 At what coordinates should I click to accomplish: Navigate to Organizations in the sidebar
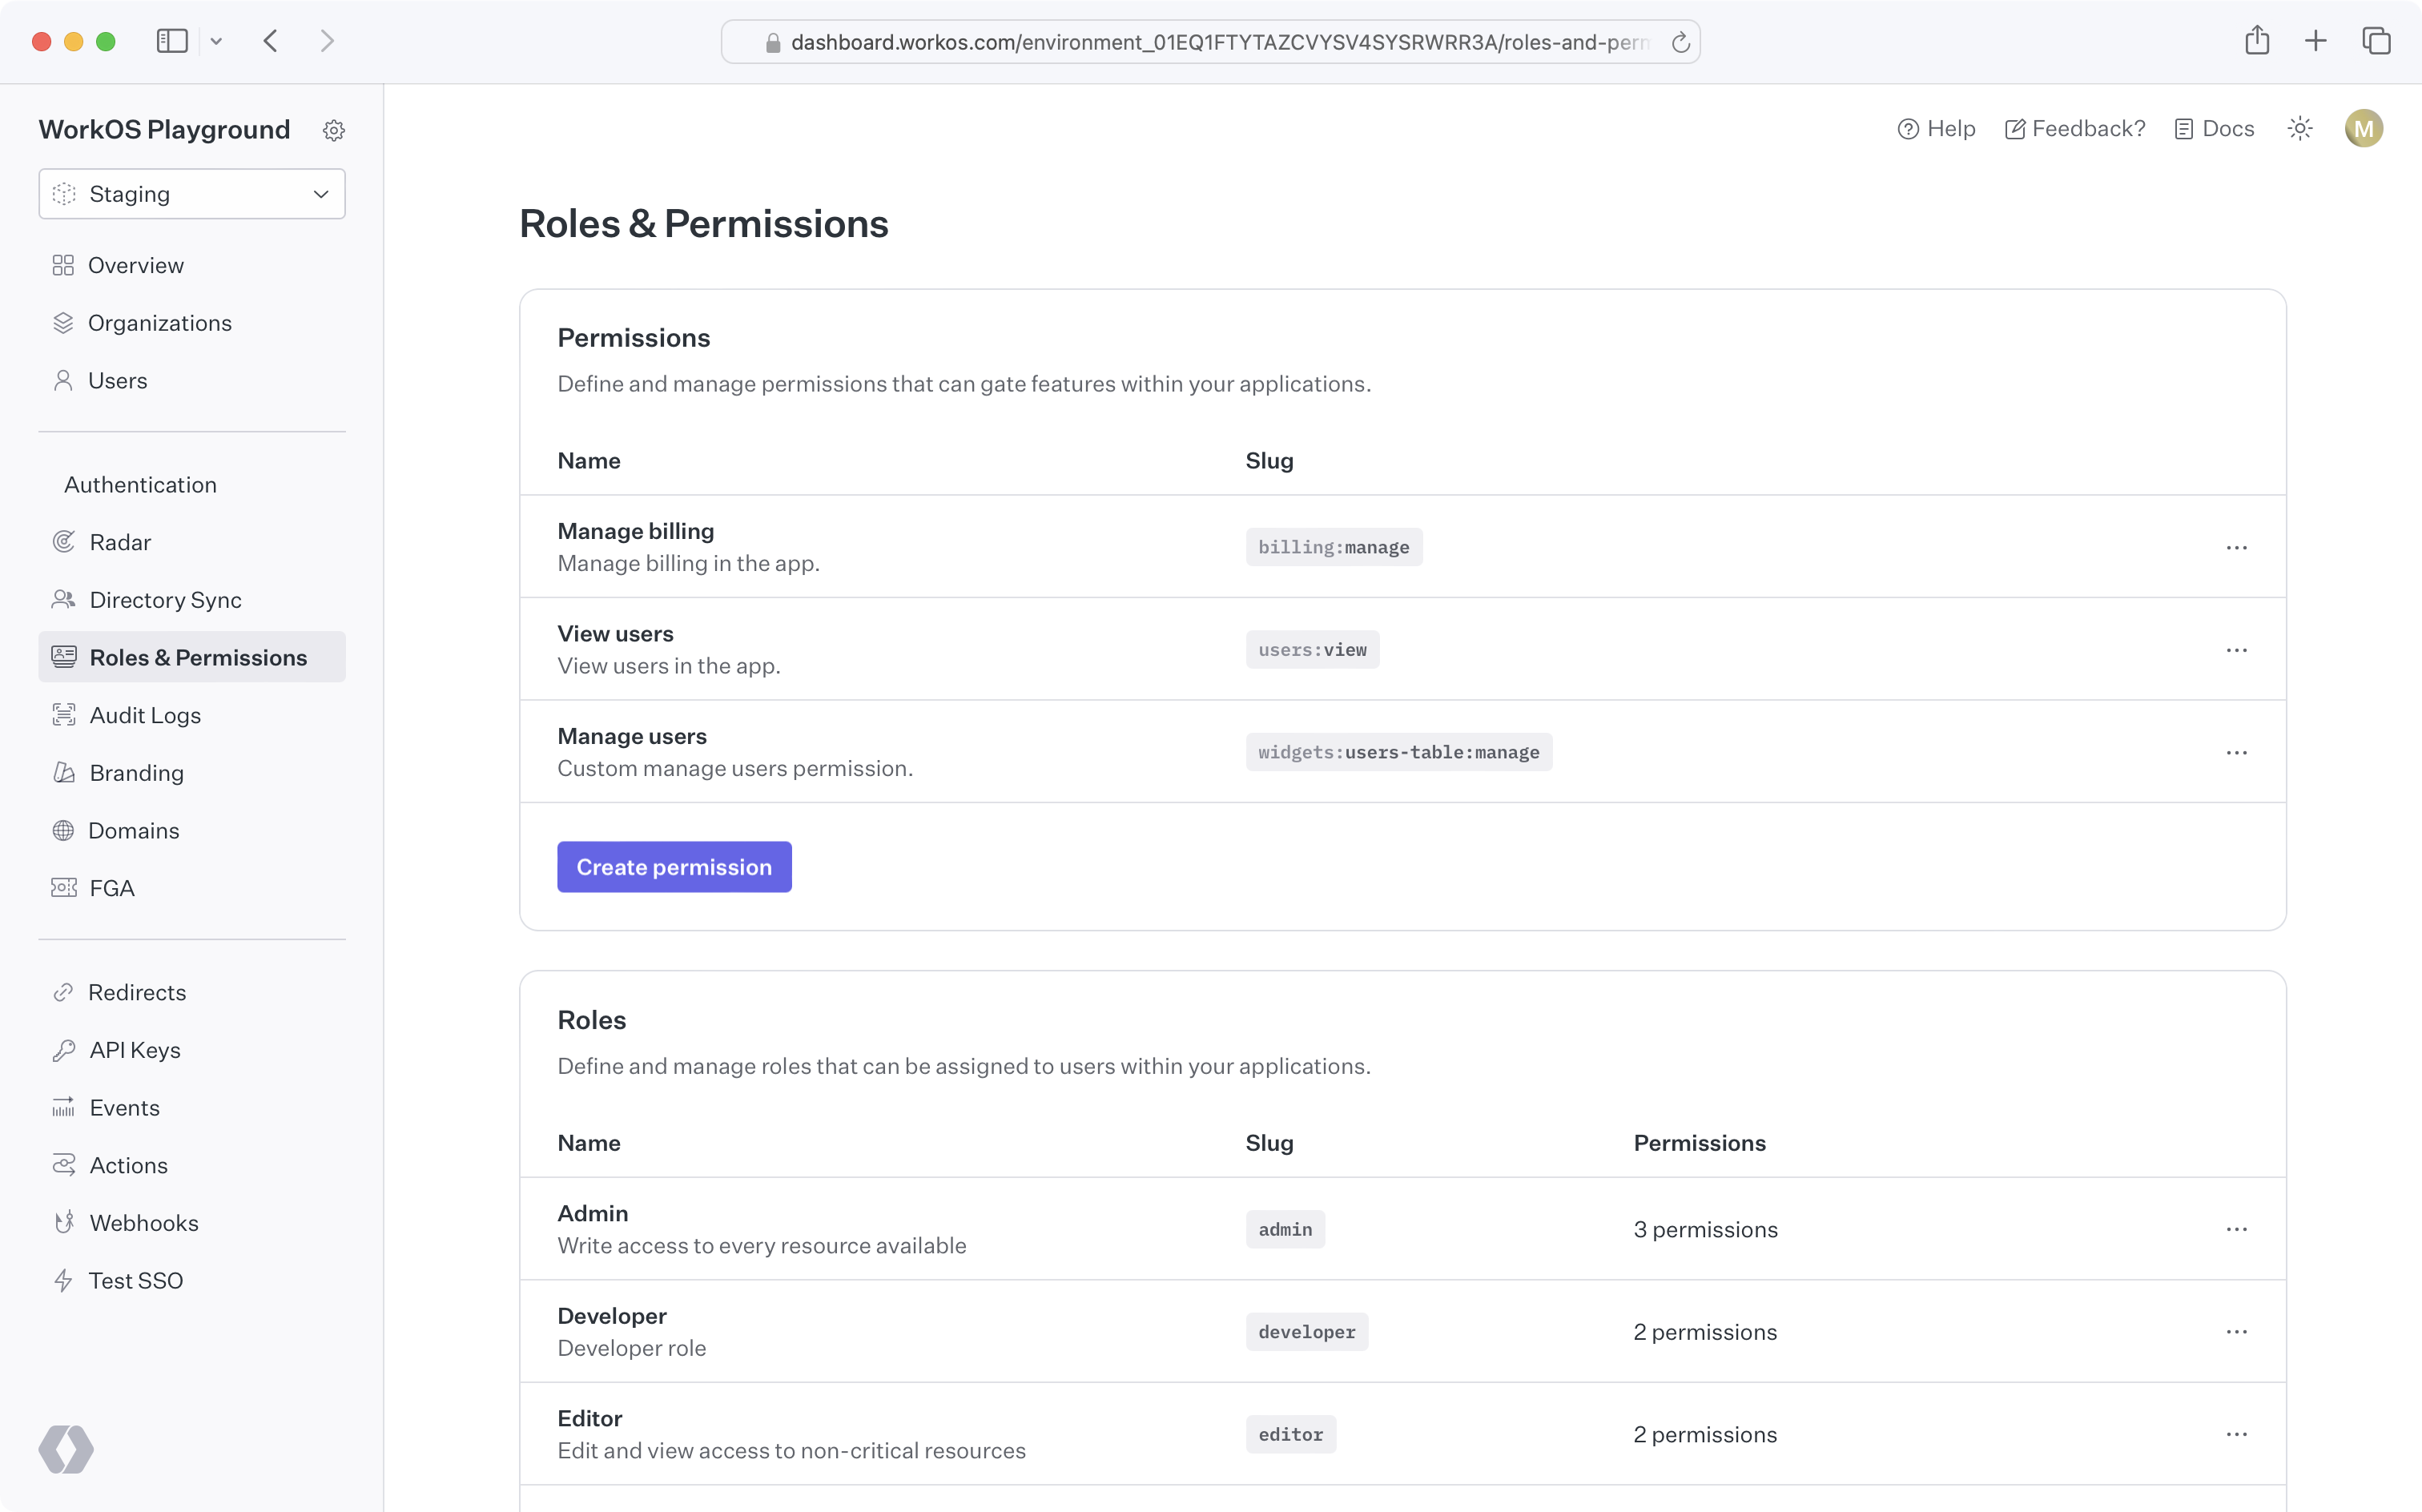tap(160, 322)
